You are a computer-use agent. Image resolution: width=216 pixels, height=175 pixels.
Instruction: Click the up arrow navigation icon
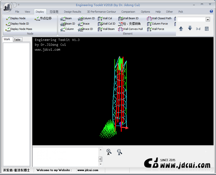[181, 29]
